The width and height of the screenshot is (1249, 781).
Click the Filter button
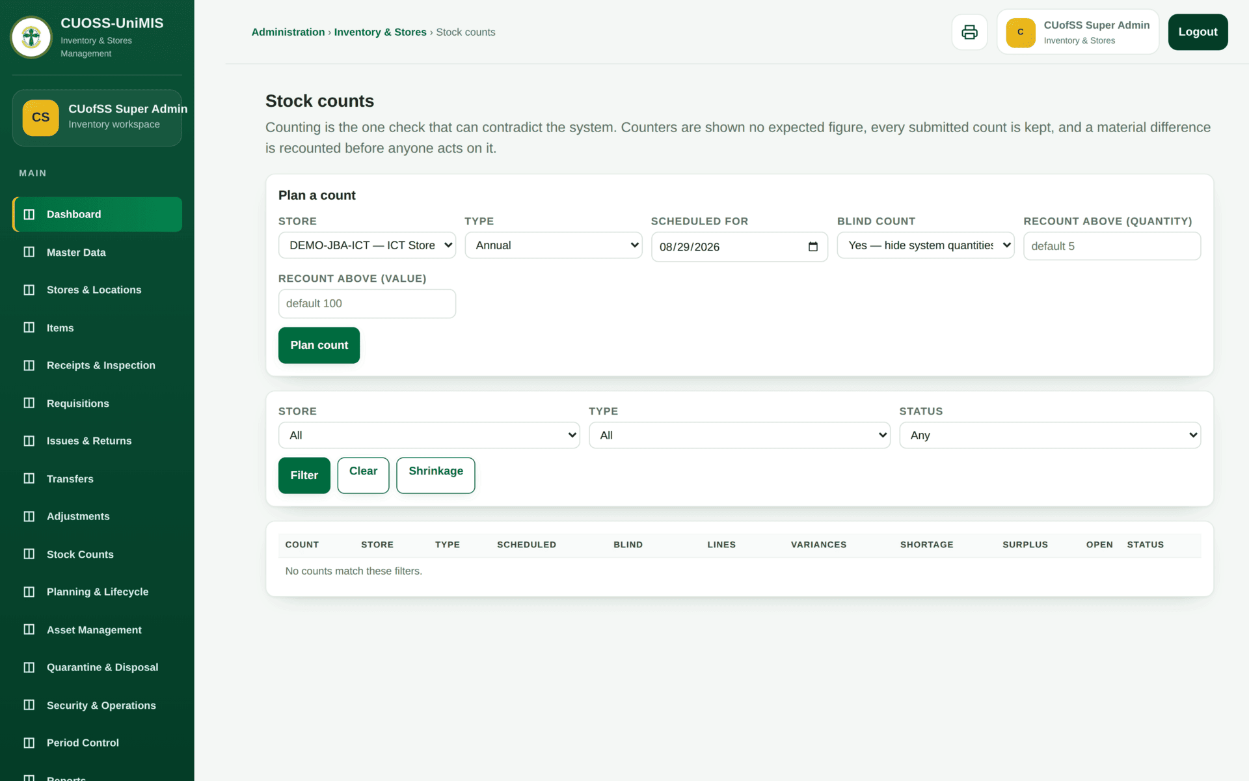point(304,475)
